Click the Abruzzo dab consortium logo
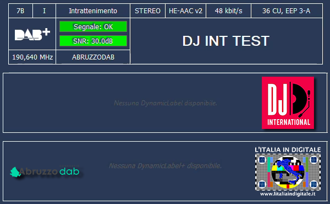Image resolution: width=330 pixels, height=204 pixels. (x=45, y=171)
